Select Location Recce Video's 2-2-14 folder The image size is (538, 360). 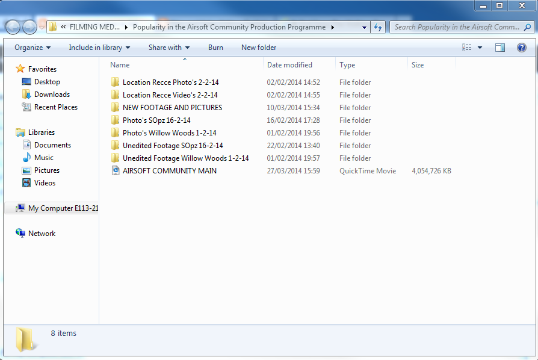(170, 95)
